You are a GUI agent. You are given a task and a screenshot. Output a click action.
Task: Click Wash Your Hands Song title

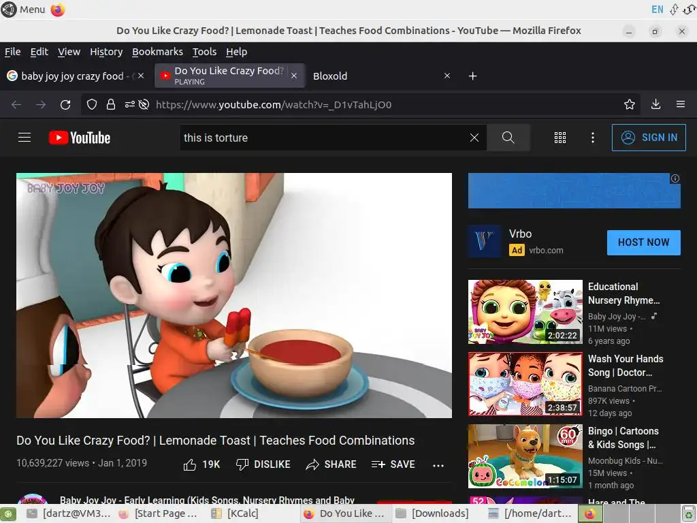pos(626,366)
